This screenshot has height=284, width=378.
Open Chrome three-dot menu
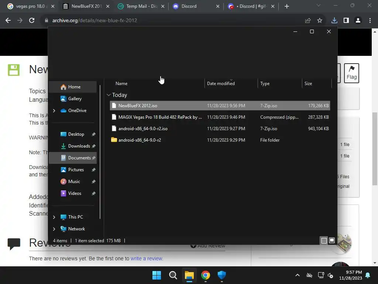pos(370,21)
